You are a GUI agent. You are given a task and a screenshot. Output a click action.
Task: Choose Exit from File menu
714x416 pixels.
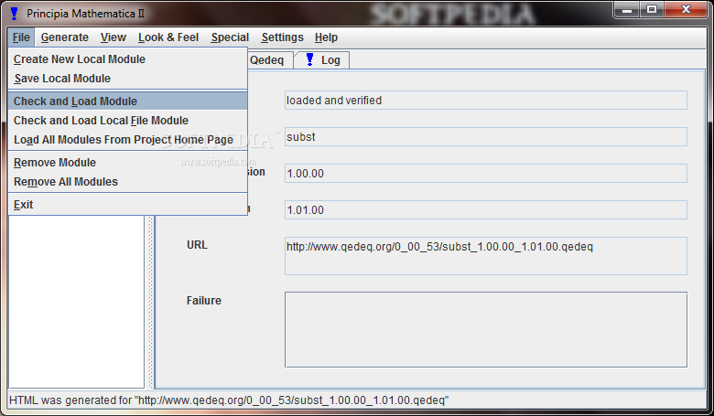(x=127, y=205)
